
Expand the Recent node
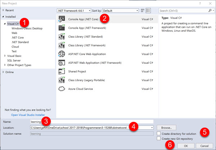coord(3,10)
